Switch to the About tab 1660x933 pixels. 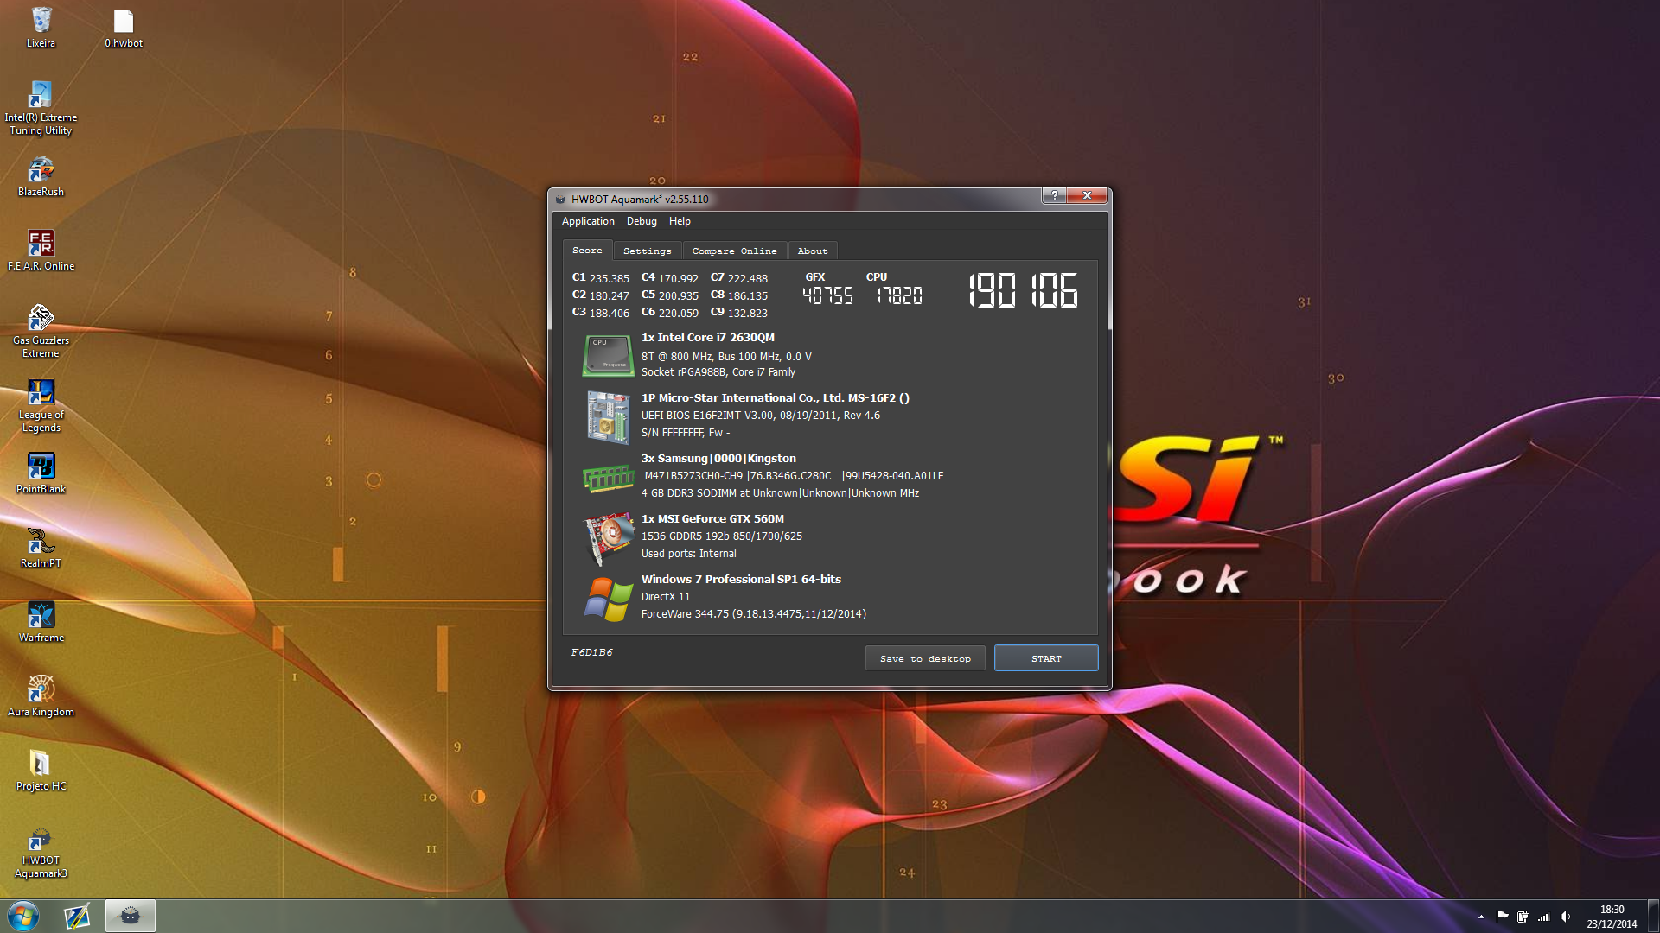[x=813, y=251]
